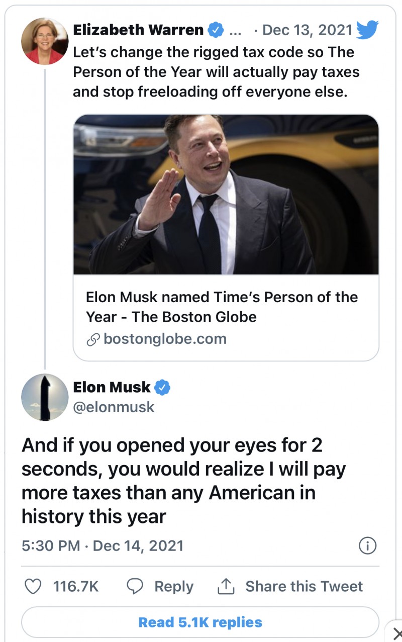Viewport: 402px width, 642px height.
Task: Open Elizabeth Warren's profile picture
Action: [x=45, y=41]
